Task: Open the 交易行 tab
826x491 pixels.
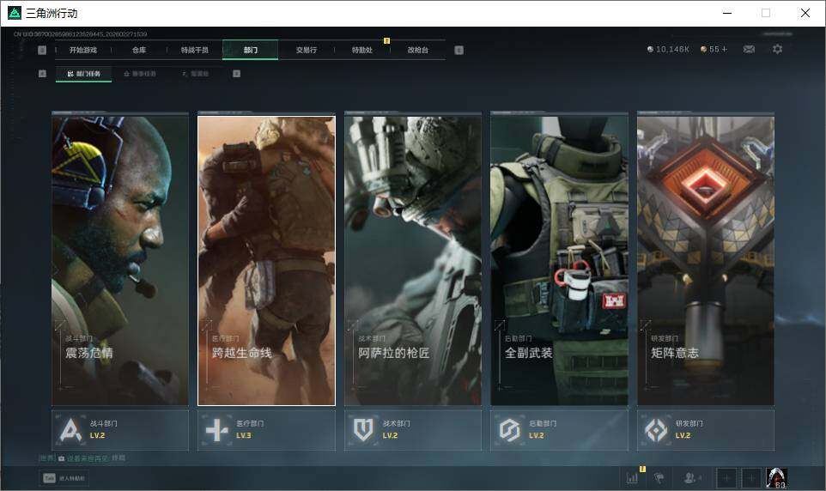Action: (307, 50)
